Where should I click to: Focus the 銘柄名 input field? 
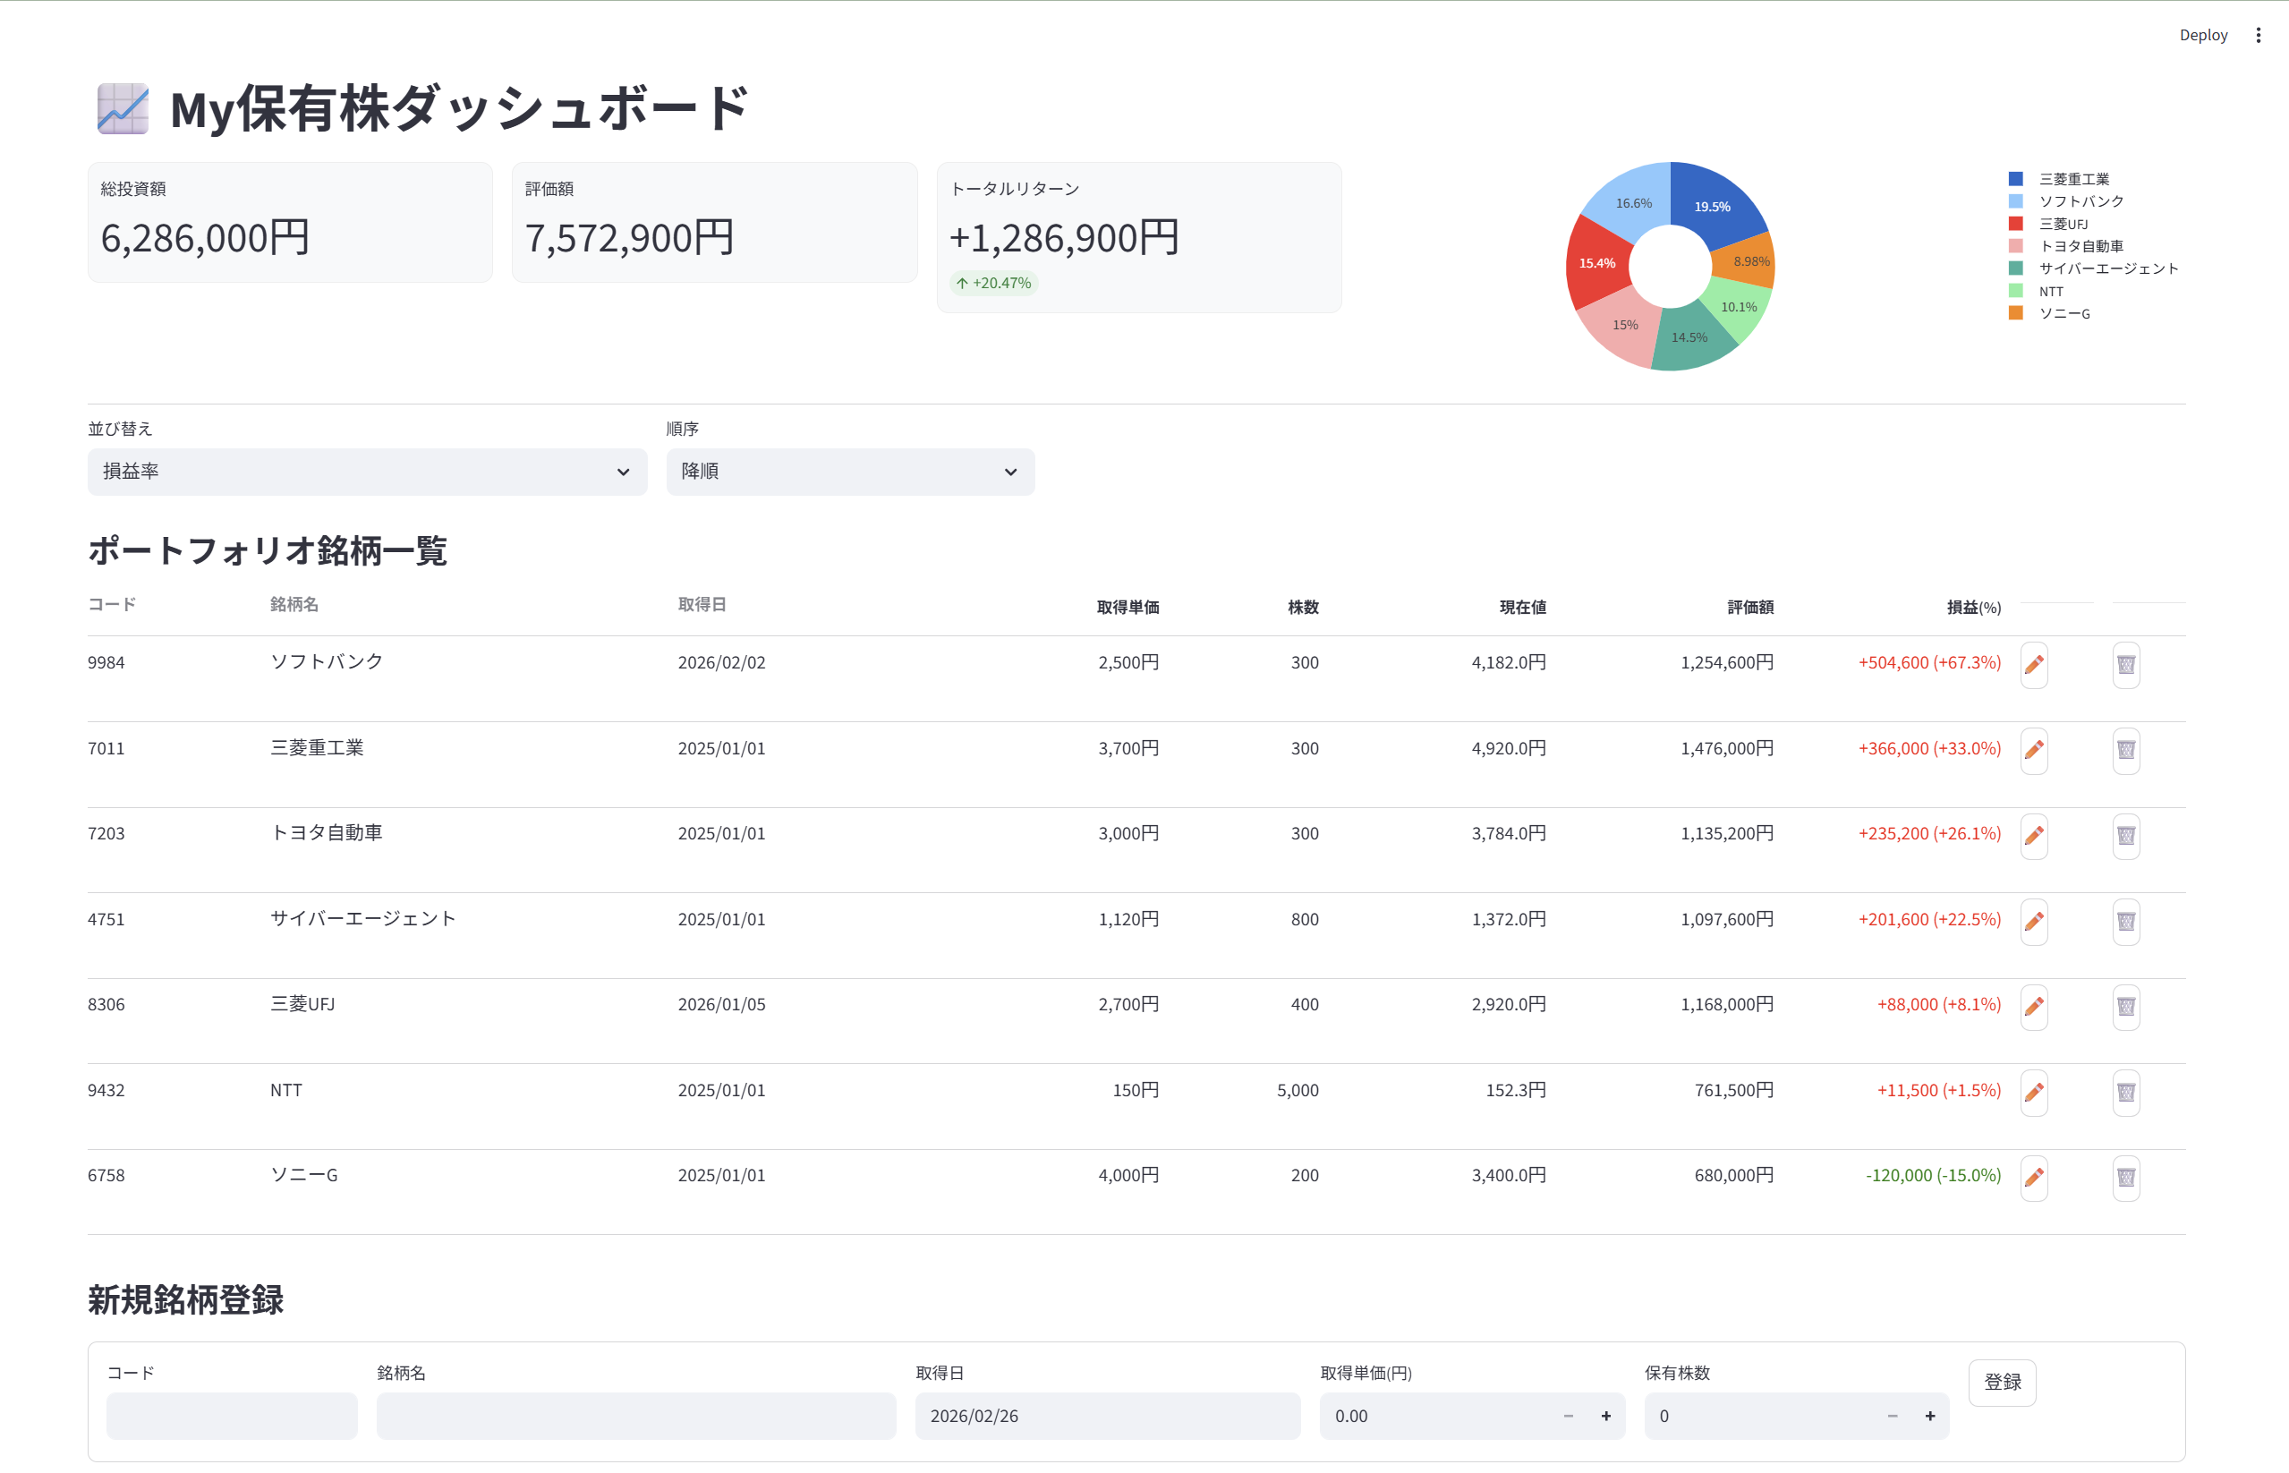[636, 1416]
